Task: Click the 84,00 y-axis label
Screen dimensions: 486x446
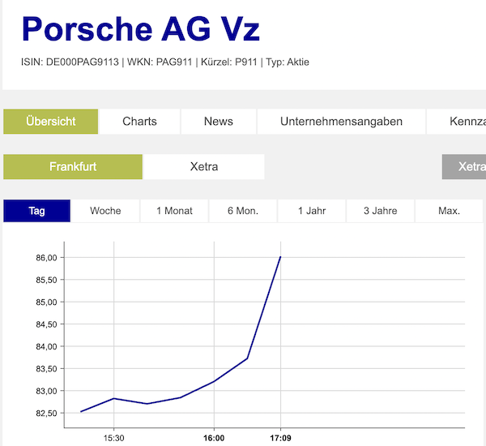Action: pos(46,346)
